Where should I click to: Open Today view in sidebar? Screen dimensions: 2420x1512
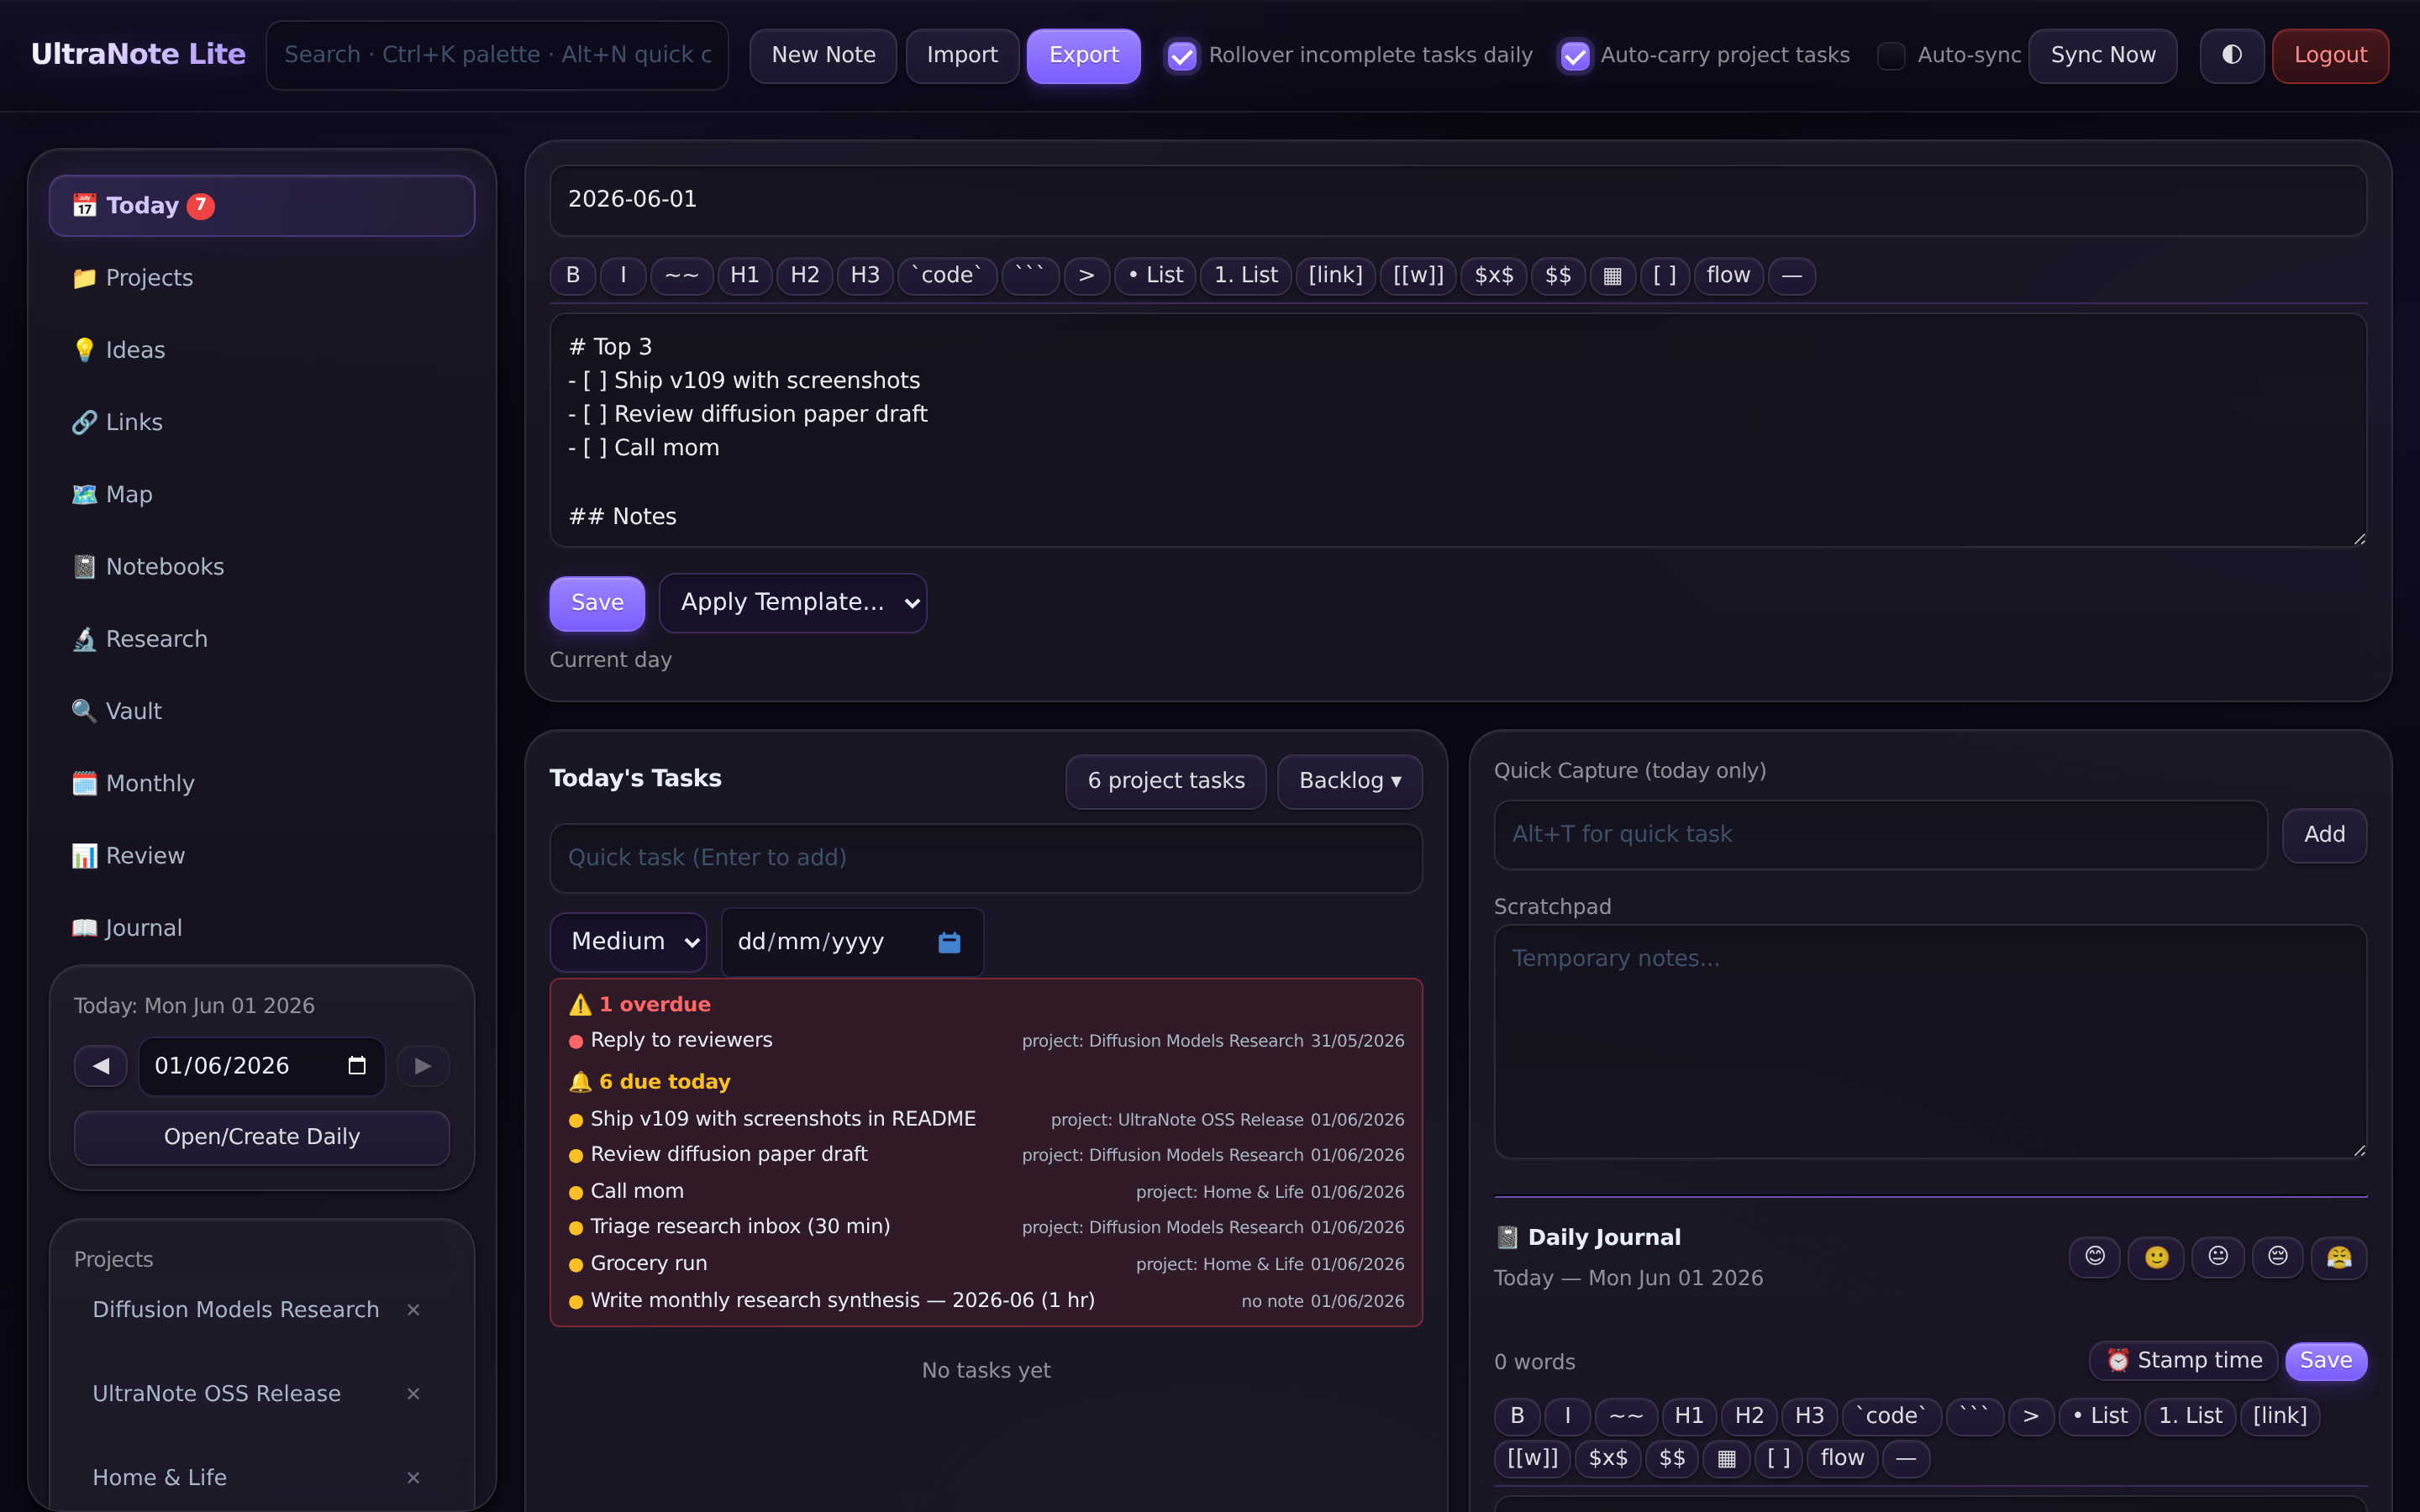(x=262, y=206)
